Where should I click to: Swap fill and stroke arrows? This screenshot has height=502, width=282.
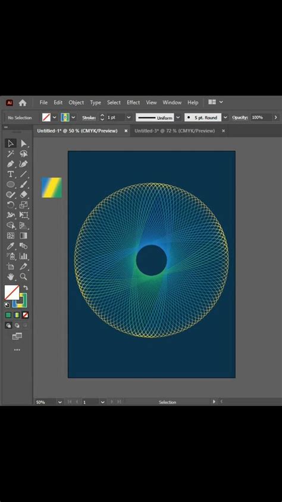pyautogui.click(x=26, y=288)
